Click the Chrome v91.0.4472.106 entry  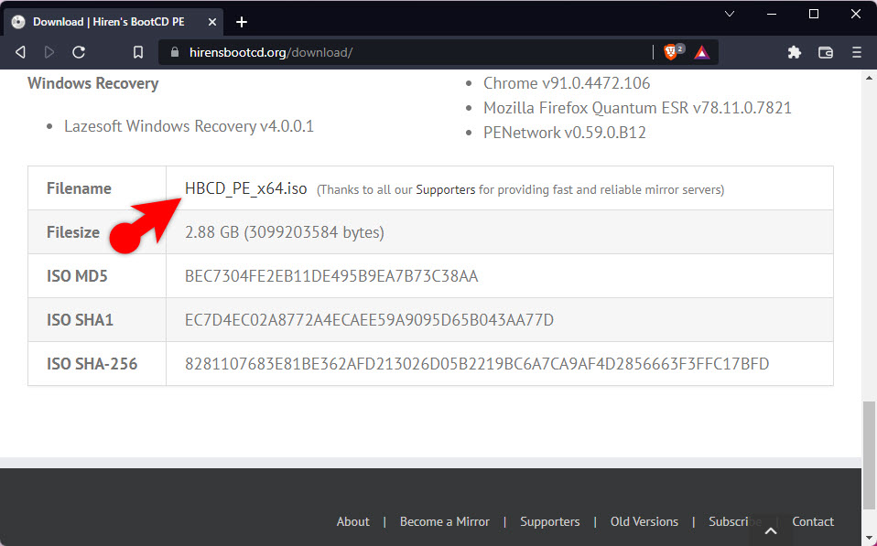567,83
